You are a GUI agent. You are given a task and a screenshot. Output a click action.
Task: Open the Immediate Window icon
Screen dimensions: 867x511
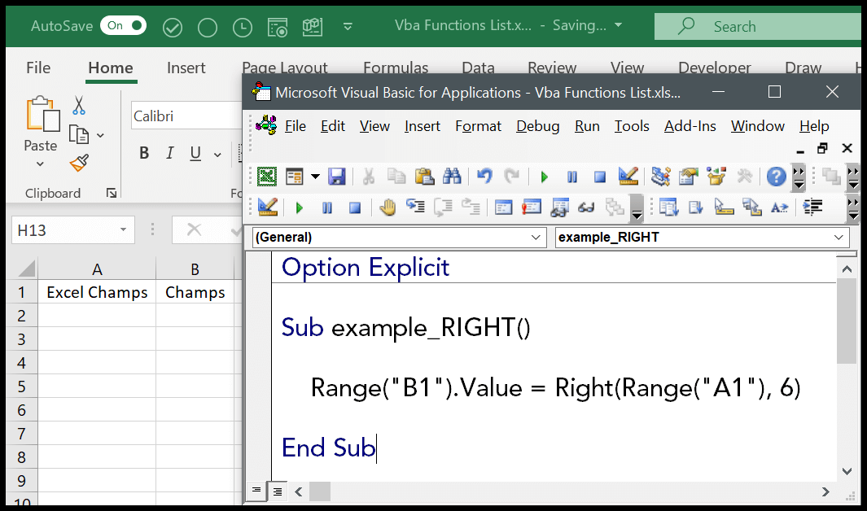point(532,207)
